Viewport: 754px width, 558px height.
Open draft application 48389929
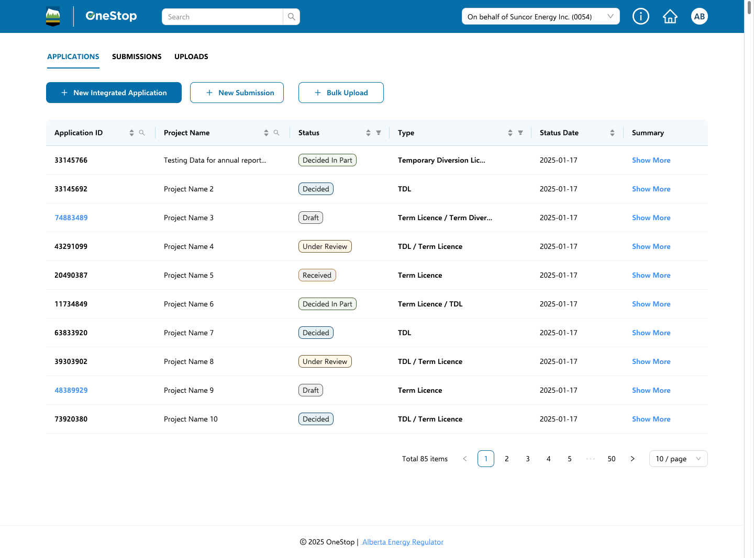pos(71,390)
